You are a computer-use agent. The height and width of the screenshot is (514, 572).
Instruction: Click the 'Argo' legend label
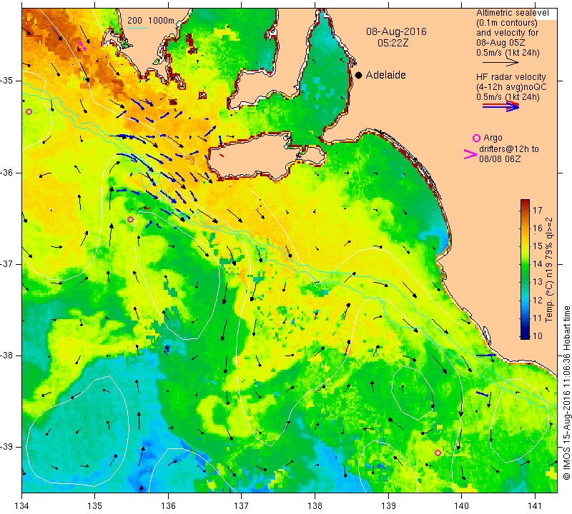[493, 138]
